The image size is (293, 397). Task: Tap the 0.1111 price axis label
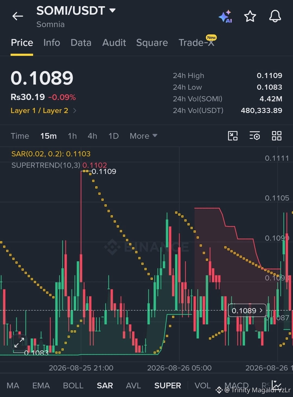coord(277,158)
